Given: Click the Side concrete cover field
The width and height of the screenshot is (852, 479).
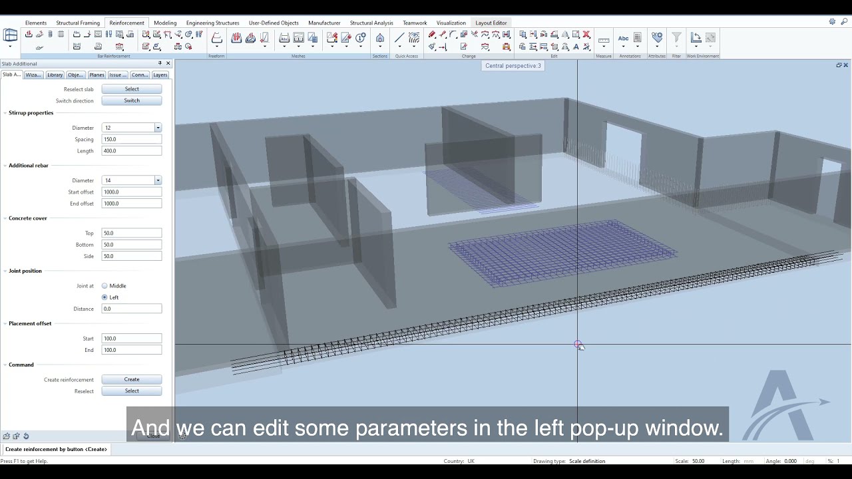Looking at the screenshot, I should 132,256.
